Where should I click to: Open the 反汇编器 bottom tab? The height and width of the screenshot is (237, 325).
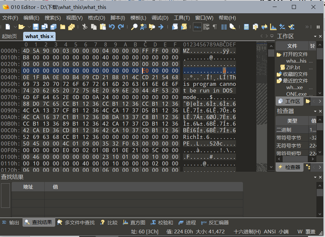215,222
